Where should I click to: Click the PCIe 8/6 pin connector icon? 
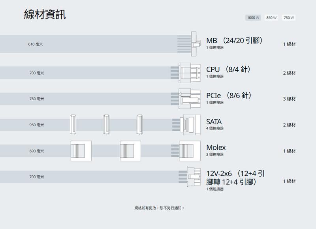[x=186, y=99]
